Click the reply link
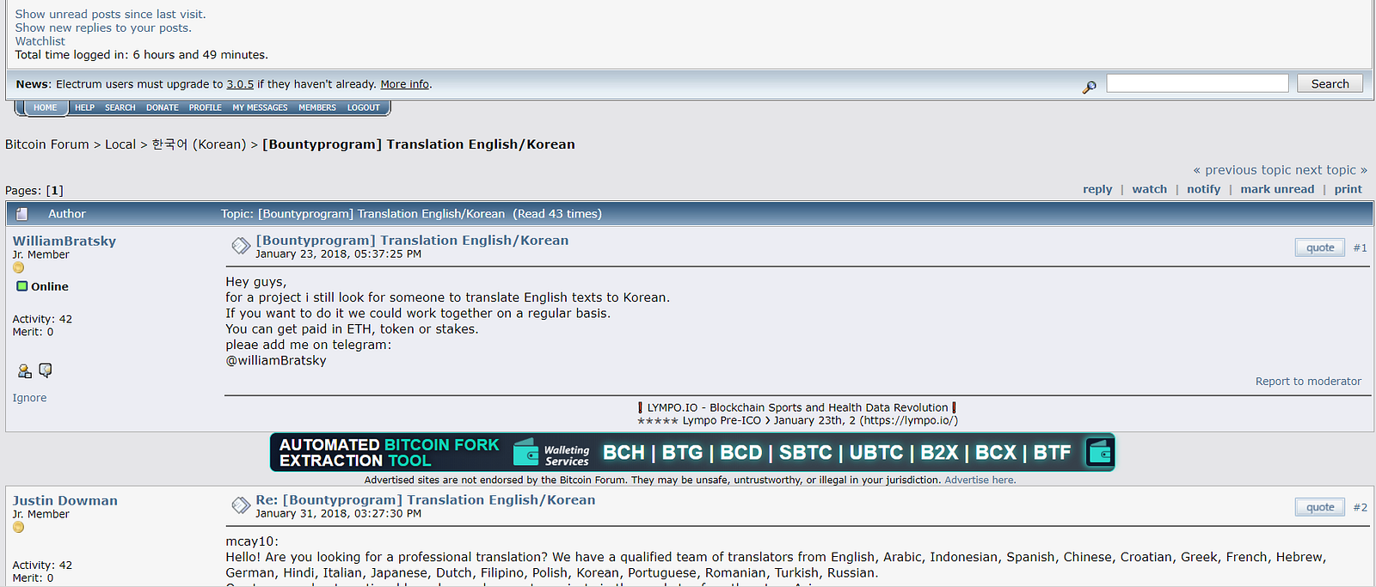Viewport: 1376px width, 587px height. [x=1097, y=189]
